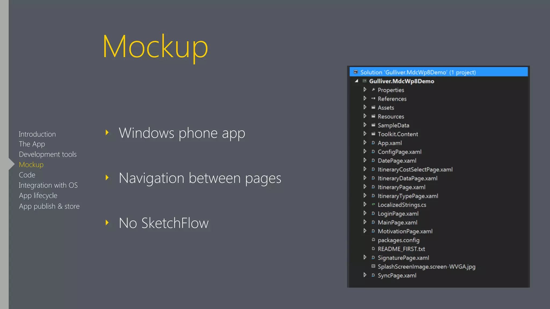
Task: Select the ItineraryPage.xaml file name
Action: click(401, 187)
